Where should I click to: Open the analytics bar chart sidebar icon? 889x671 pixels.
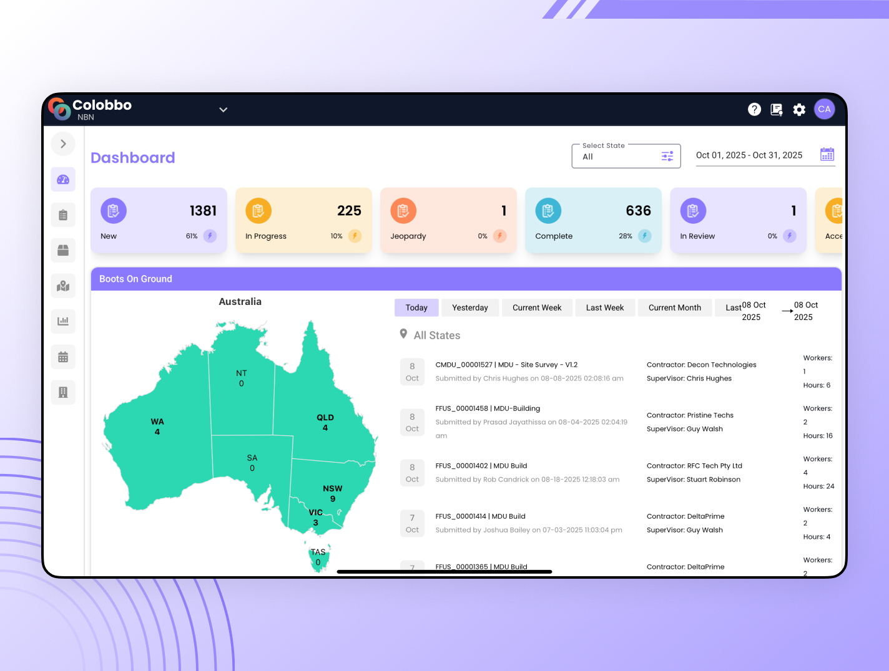click(63, 321)
